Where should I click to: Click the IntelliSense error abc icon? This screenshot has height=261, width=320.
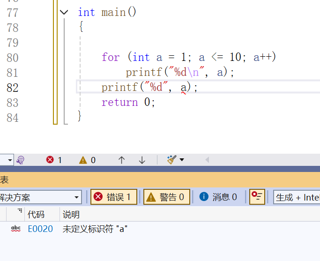16,229
